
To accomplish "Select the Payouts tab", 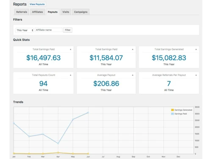I will click(x=53, y=12).
